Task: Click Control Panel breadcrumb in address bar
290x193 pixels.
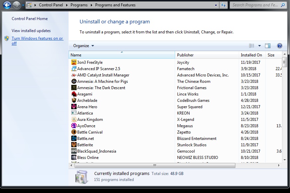Action: (x=51, y=5)
